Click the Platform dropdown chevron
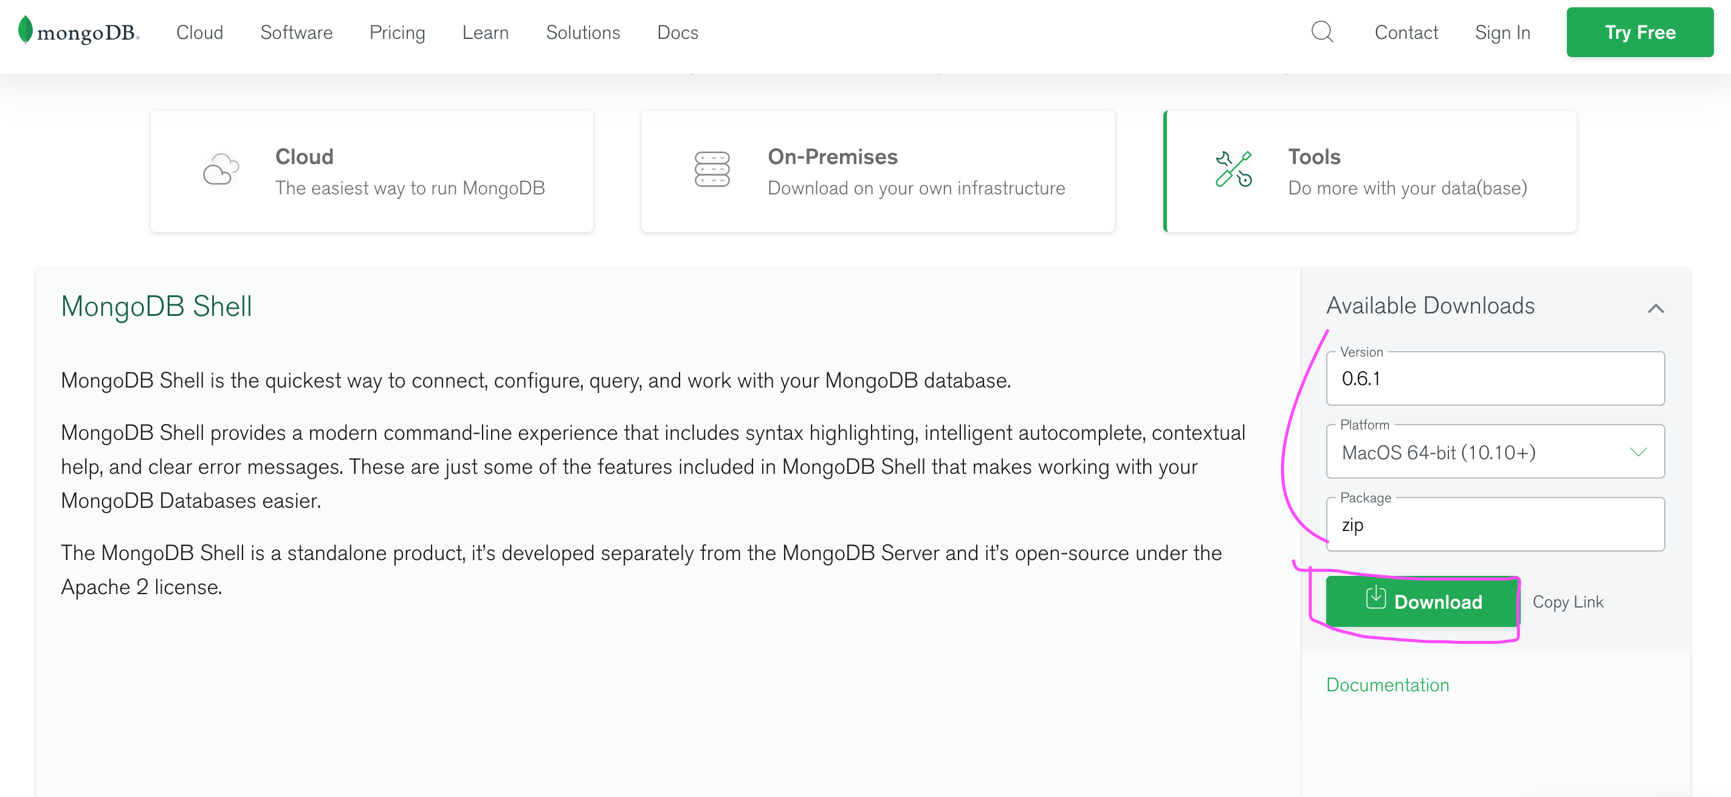This screenshot has width=1731, height=797. coord(1638,452)
